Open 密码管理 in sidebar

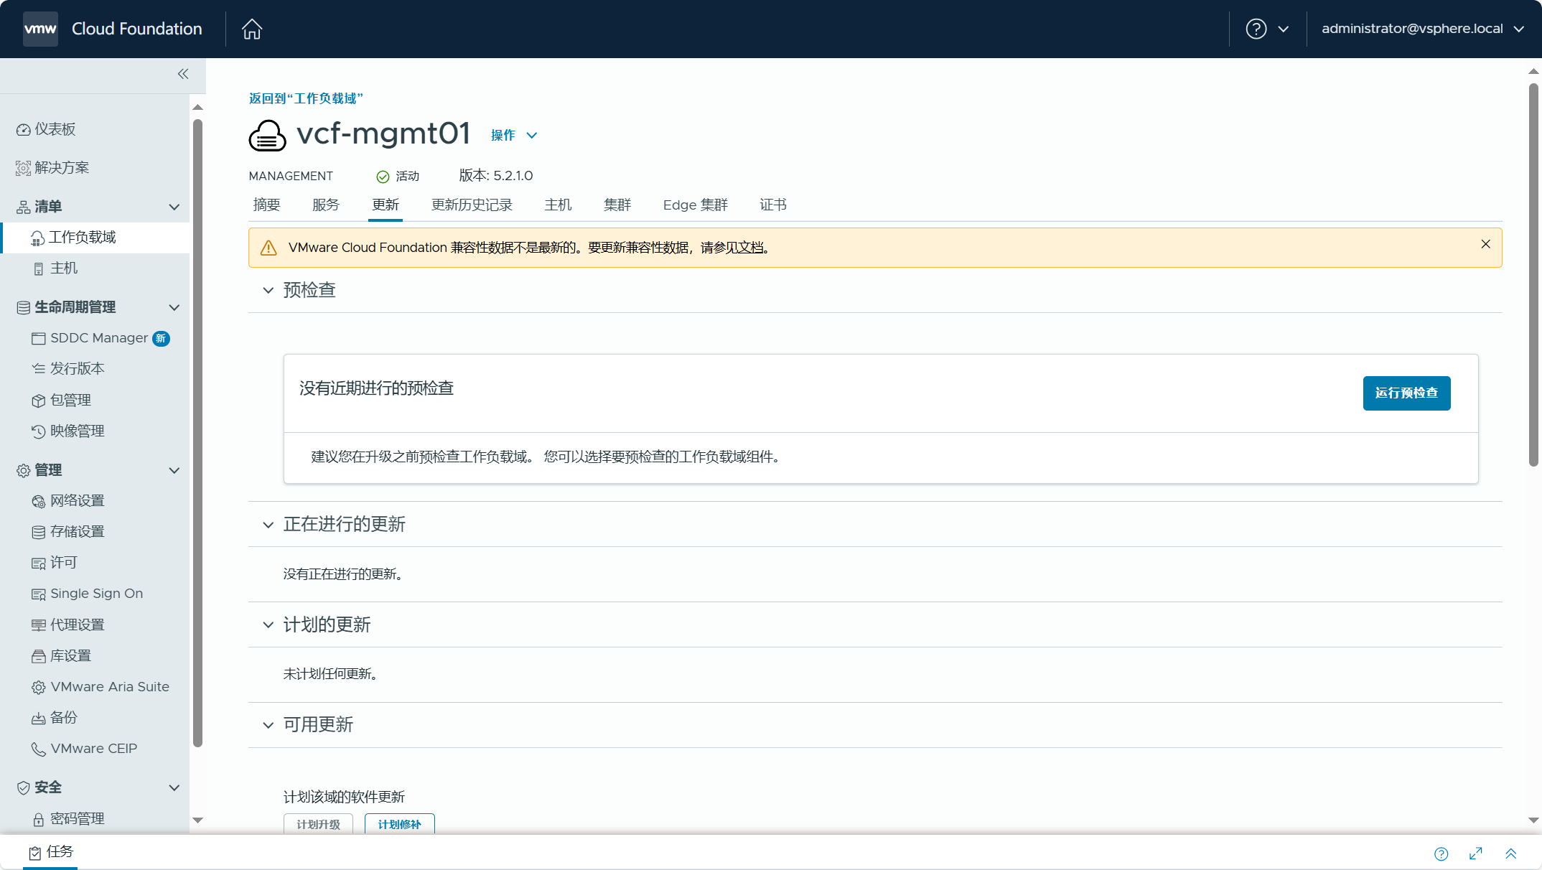[x=68, y=818]
